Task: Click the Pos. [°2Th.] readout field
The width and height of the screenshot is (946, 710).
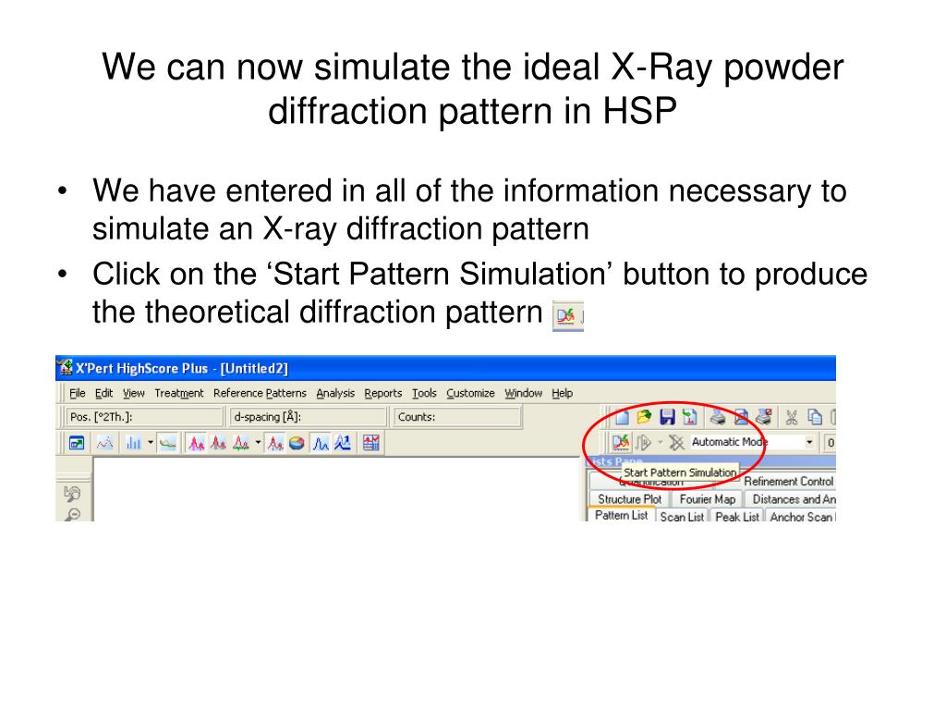Action: [x=144, y=417]
